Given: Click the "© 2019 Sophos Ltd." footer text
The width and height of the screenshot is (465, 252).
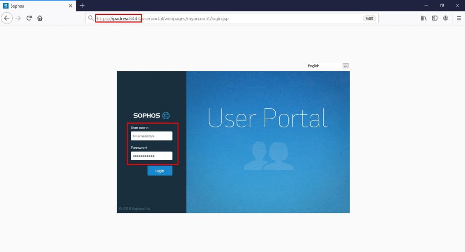Looking at the screenshot, I should (x=134, y=209).
